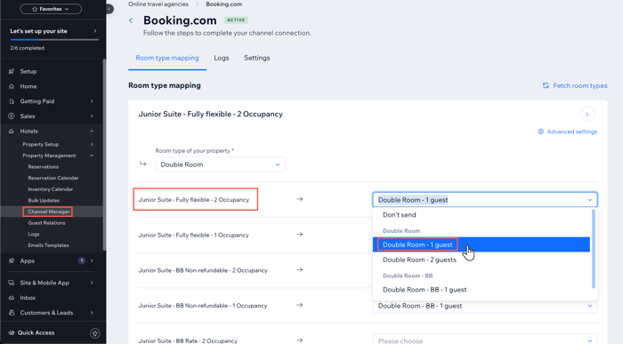Viewport: 623px width, 344px height.
Task: Click the round icon beside Quick Access
Action: click(94, 333)
